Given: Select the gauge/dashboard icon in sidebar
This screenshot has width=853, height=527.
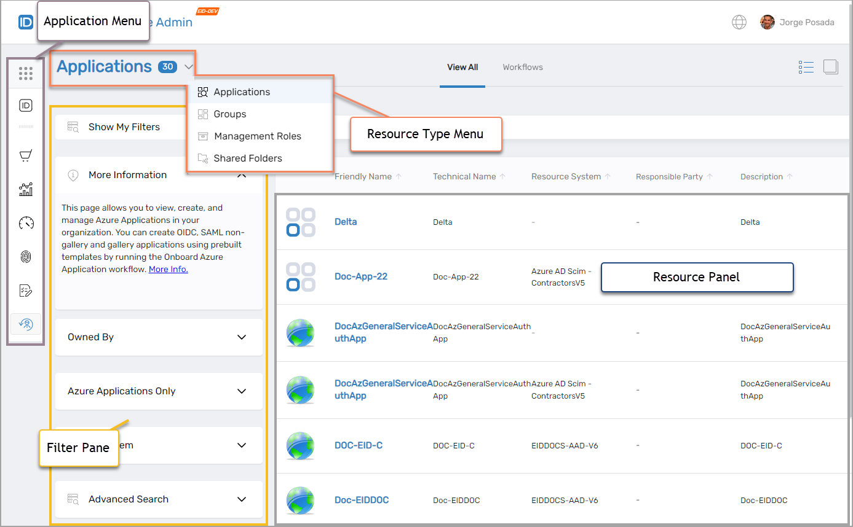Looking at the screenshot, I should [25, 223].
